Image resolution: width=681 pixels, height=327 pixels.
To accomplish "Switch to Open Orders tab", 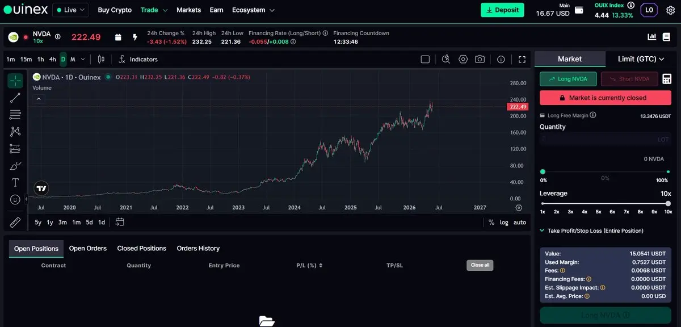I will (88, 248).
